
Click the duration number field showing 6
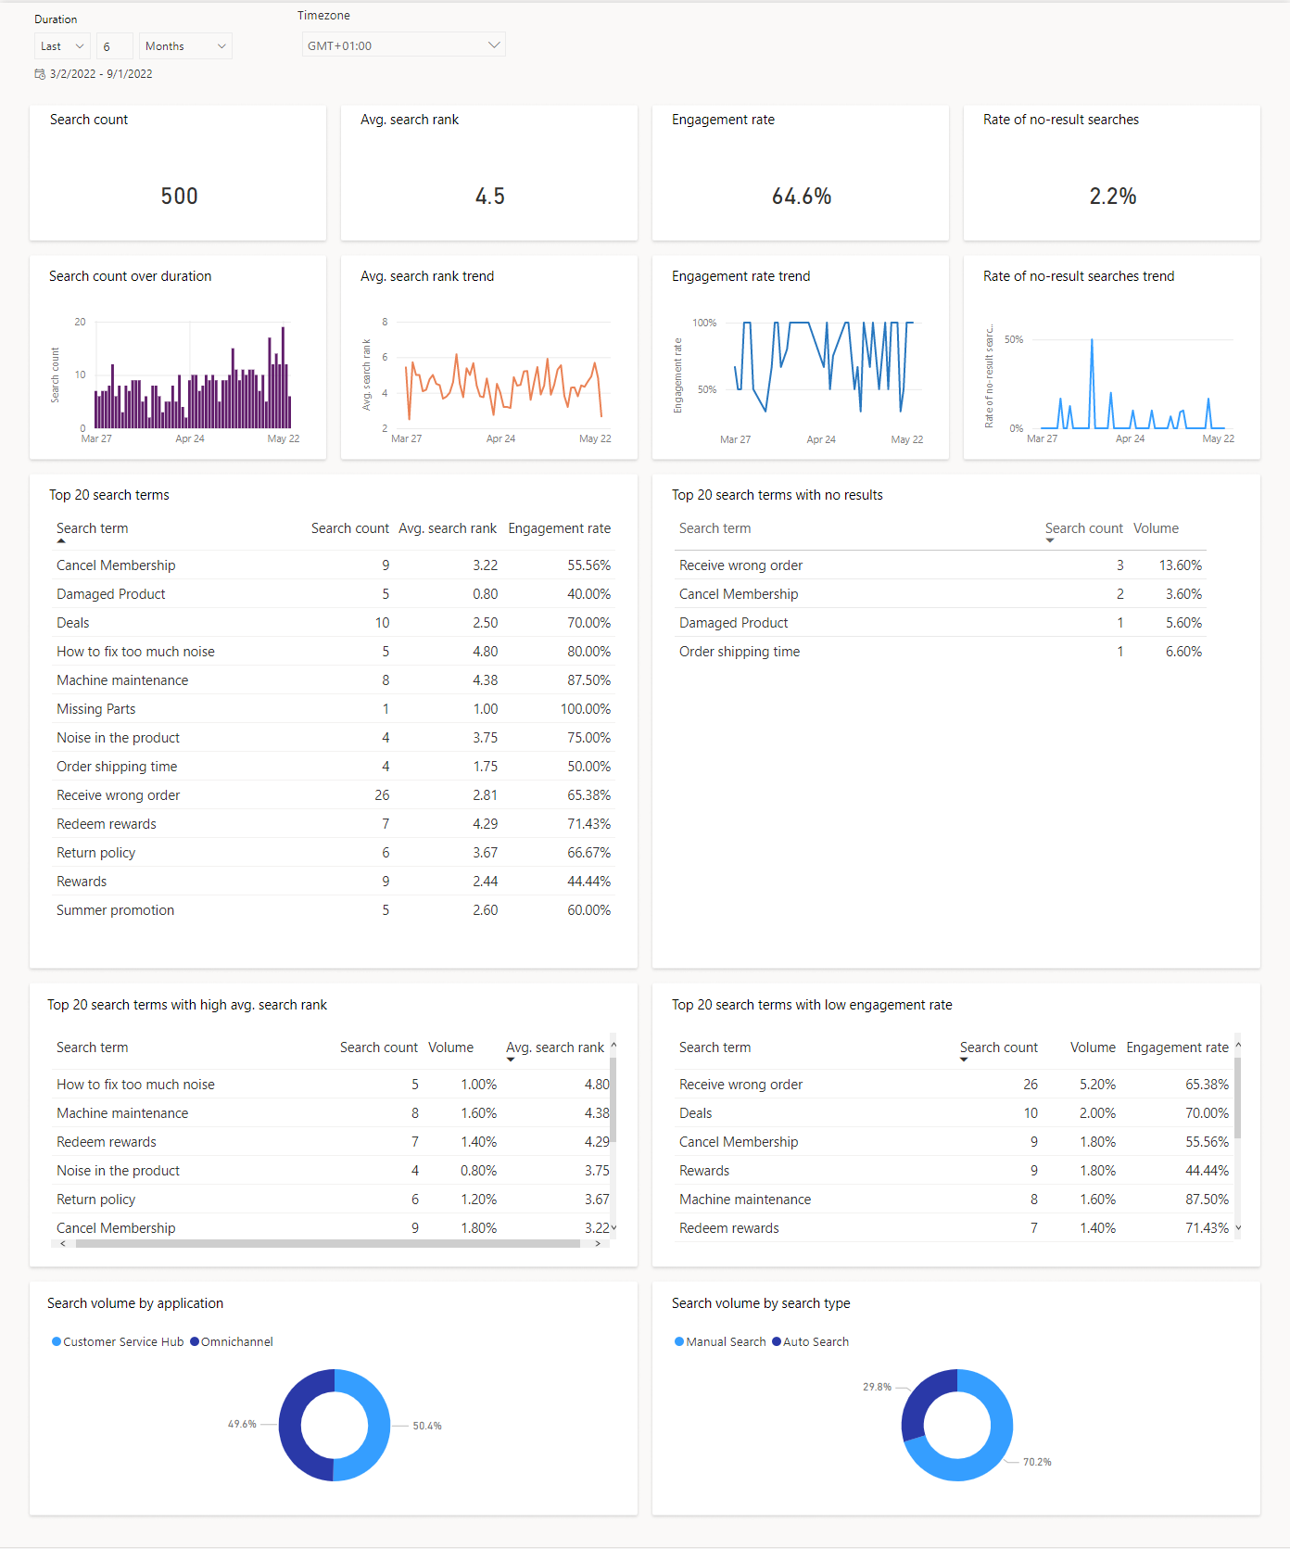pyautogui.click(x=114, y=46)
